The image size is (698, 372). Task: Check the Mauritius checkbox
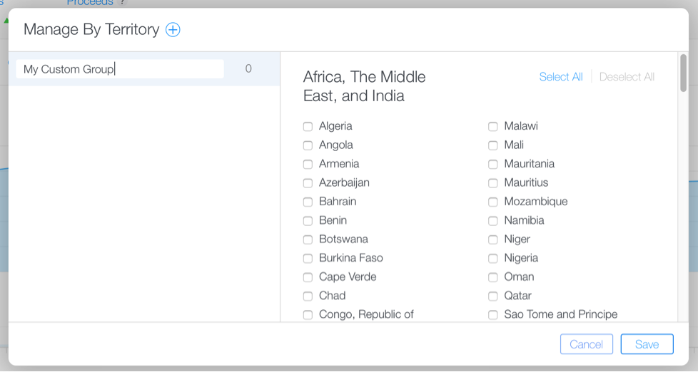click(x=493, y=182)
